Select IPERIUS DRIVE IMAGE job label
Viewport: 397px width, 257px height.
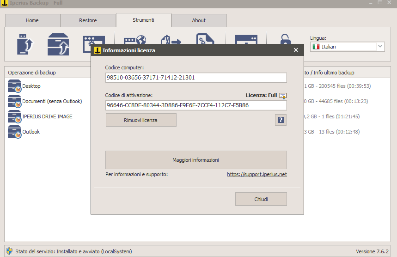point(47,116)
